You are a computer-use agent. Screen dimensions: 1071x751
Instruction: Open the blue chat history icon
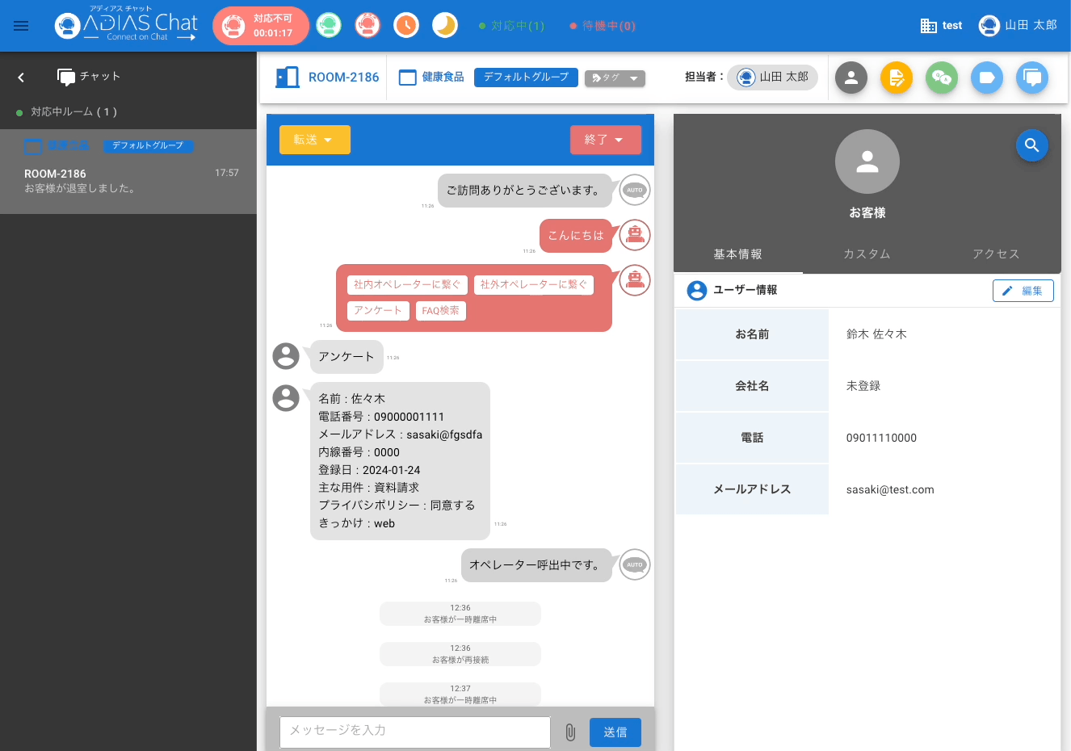click(1031, 78)
